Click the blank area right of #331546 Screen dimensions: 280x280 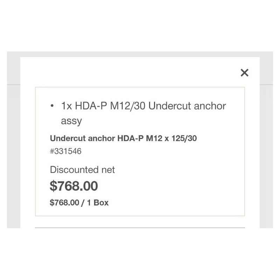tap(157, 151)
